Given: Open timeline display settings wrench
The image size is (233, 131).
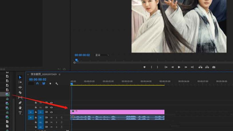Looking at the screenshot, I should click(x=57, y=84).
